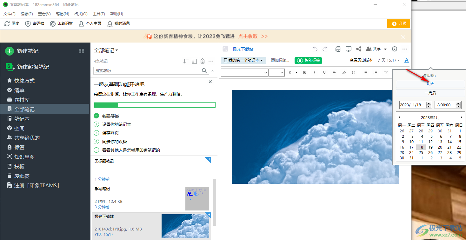Insert a numbered list
This screenshot has width=466, height=240.
[376, 73]
